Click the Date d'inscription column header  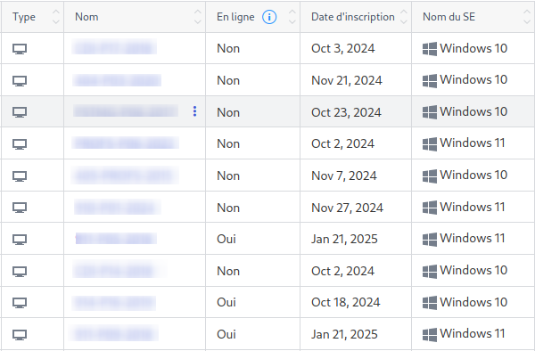point(353,17)
